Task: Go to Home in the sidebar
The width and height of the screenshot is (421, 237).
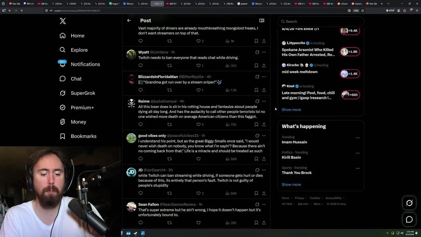Action: pyautogui.click(x=72, y=36)
